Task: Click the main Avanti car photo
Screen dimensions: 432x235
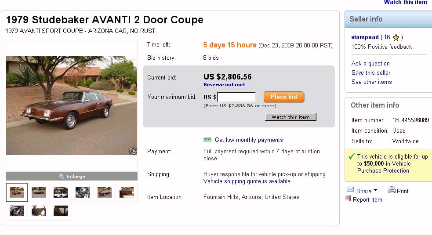Action: pyautogui.click(x=72, y=105)
